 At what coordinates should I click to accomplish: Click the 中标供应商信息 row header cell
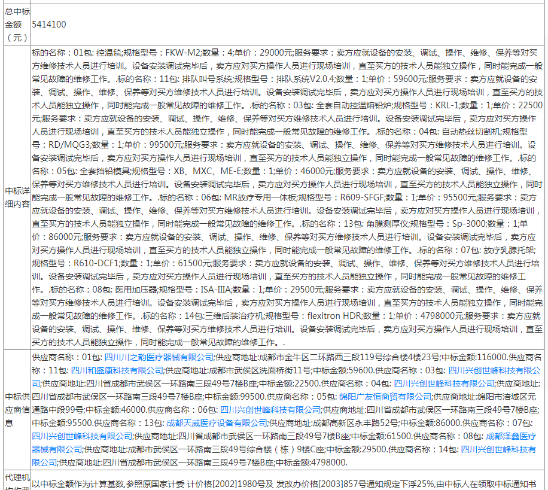pos(16,409)
